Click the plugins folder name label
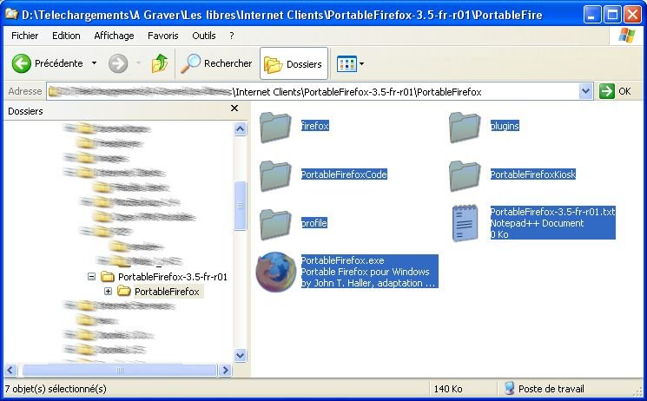Image resolution: width=647 pixels, height=401 pixels. click(505, 126)
